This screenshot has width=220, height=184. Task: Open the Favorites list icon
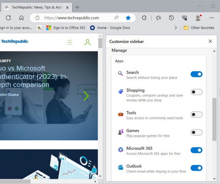coord(159,18)
